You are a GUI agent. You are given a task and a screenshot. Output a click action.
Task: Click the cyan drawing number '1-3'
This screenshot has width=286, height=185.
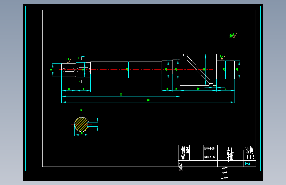click(x=247, y=163)
